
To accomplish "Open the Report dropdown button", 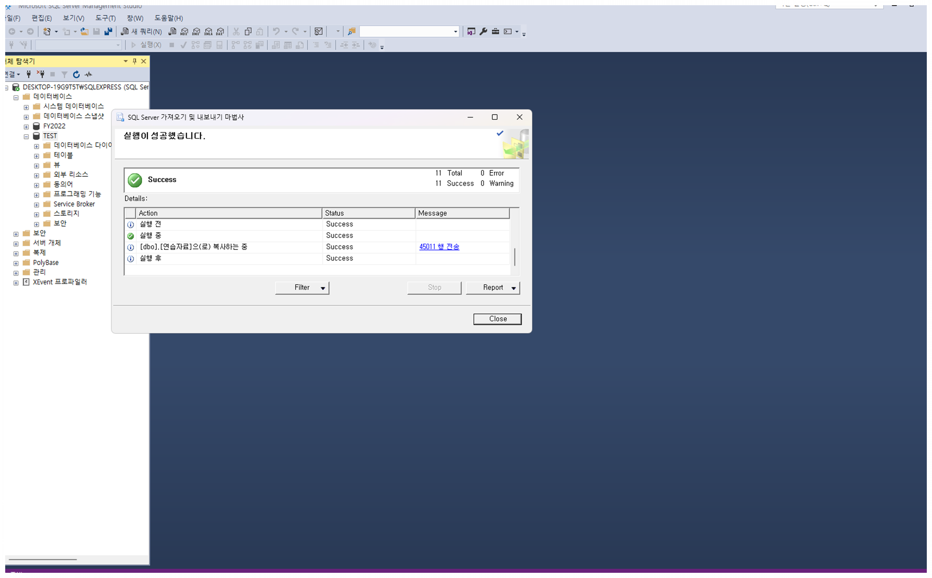I will pos(493,287).
